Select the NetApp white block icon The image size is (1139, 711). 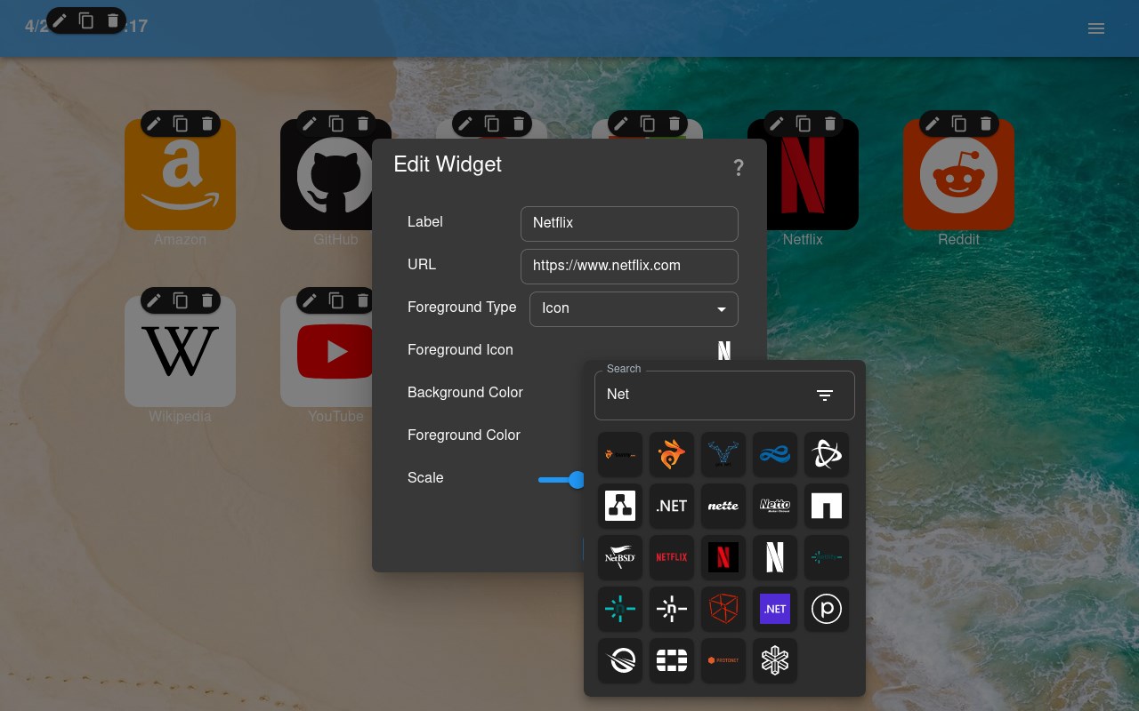click(827, 506)
